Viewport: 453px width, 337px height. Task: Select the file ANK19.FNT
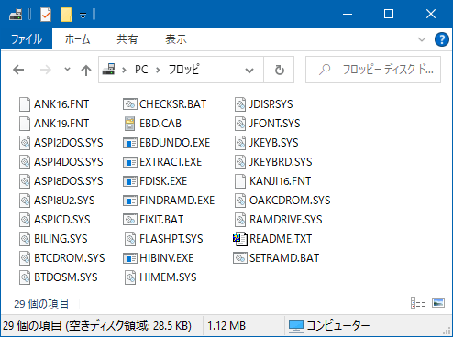click(54, 124)
